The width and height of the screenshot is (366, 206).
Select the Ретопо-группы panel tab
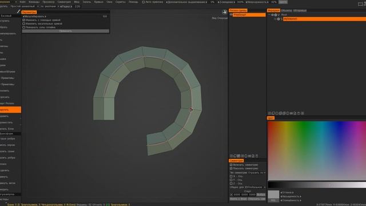tap(238, 10)
